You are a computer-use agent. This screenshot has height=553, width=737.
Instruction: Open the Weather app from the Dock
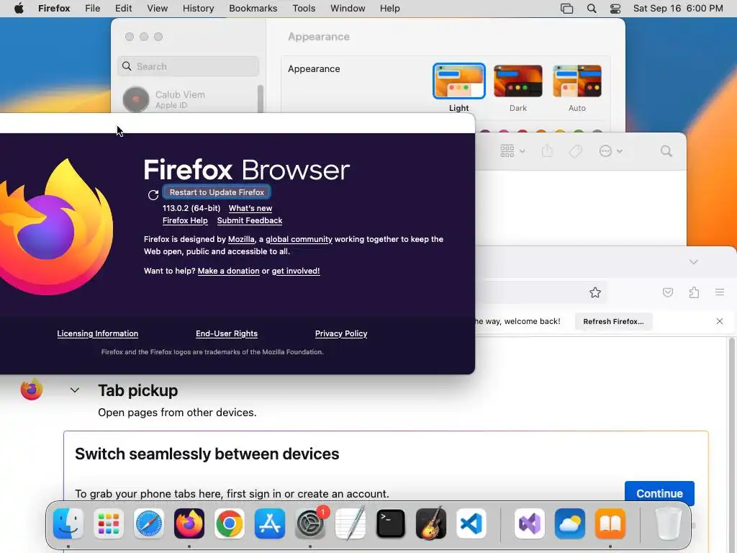tap(570, 523)
